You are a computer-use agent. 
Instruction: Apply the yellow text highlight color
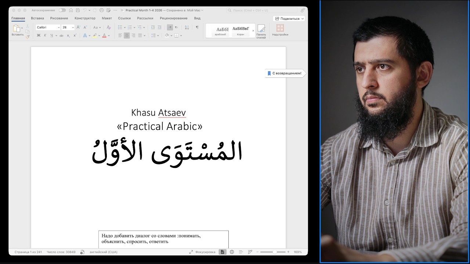(x=94, y=36)
